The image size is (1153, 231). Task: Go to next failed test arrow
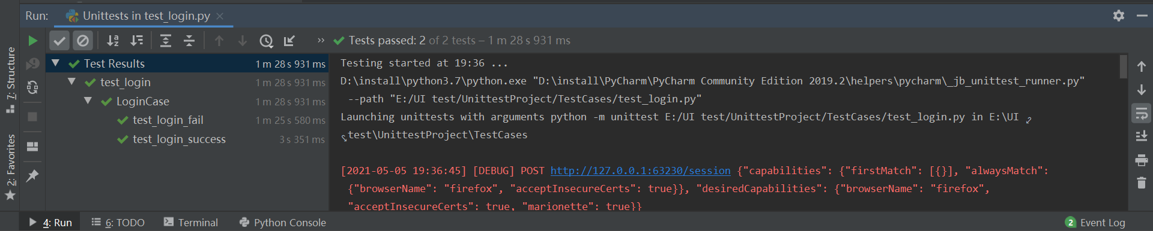(x=243, y=41)
